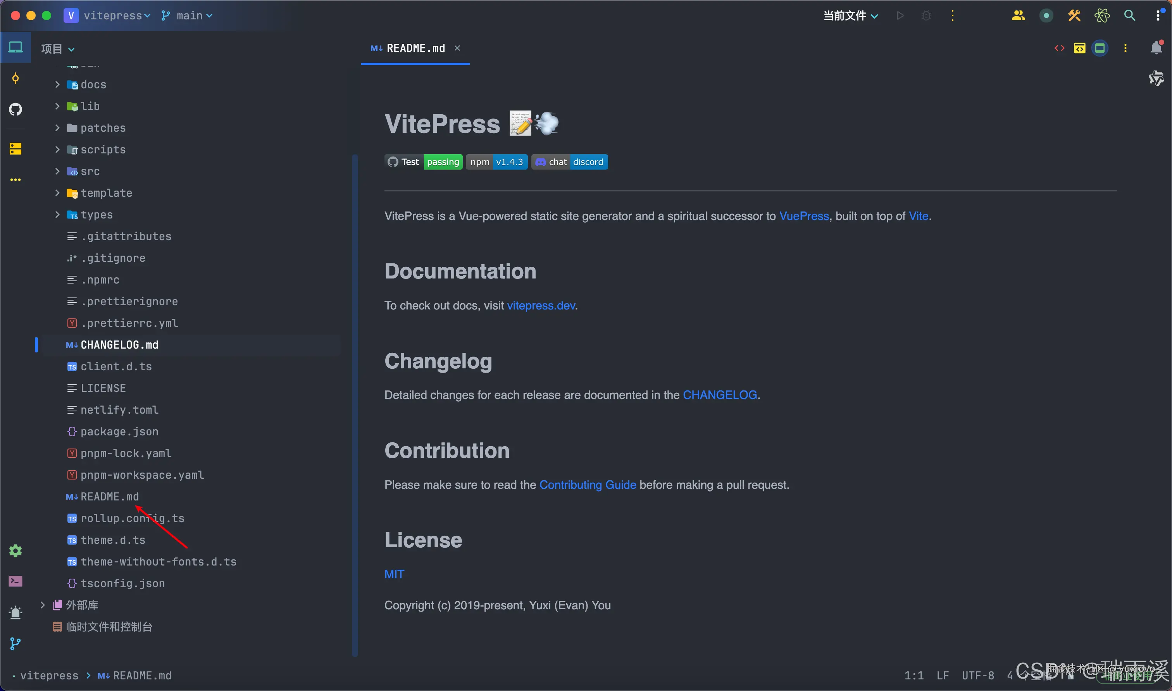Click the notifications bell icon
The image size is (1172, 691).
click(x=1156, y=48)
